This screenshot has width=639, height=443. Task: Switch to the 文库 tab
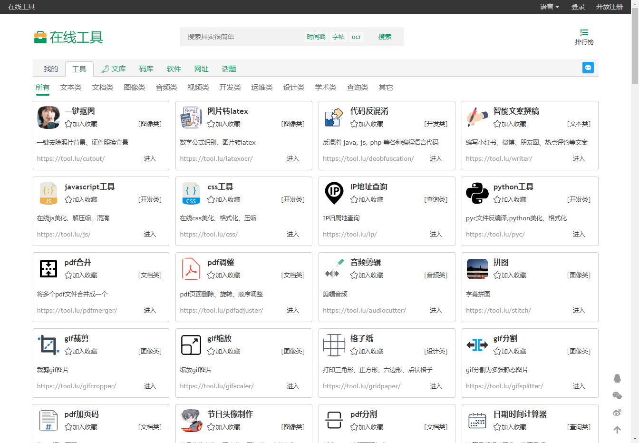pos(114,69)
